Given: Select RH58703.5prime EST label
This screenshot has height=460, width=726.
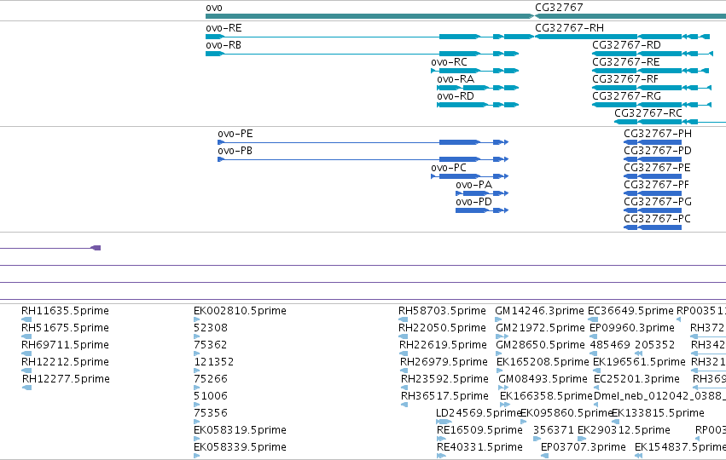Looking at the screenshot, I should (x=442, y=311).
